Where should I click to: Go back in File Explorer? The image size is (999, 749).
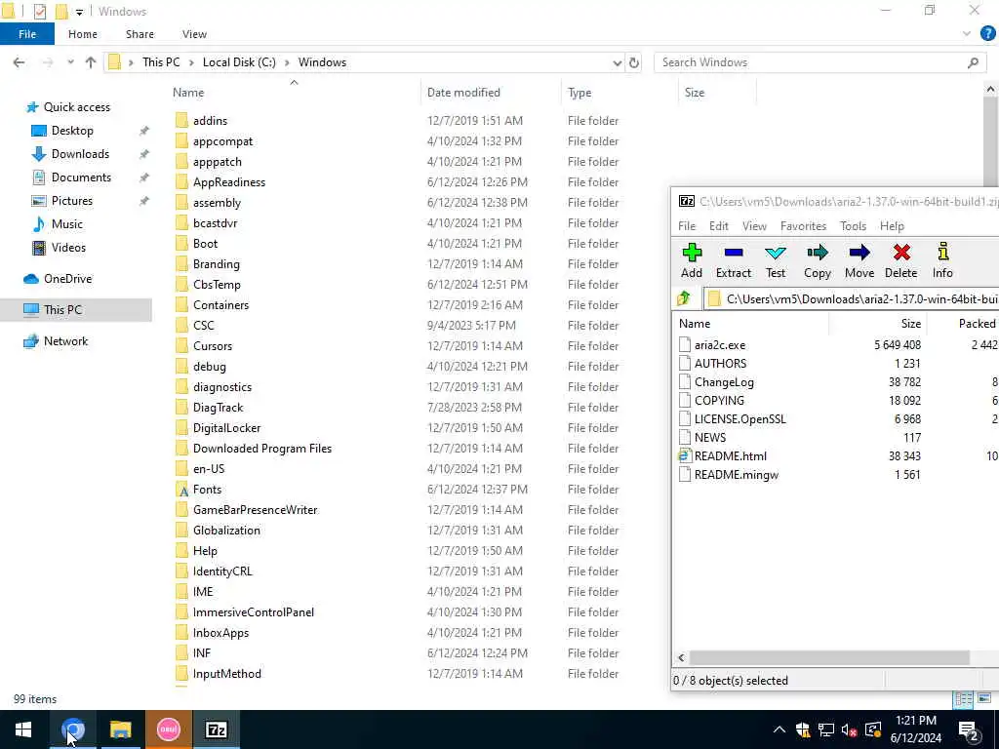(20, 62)
